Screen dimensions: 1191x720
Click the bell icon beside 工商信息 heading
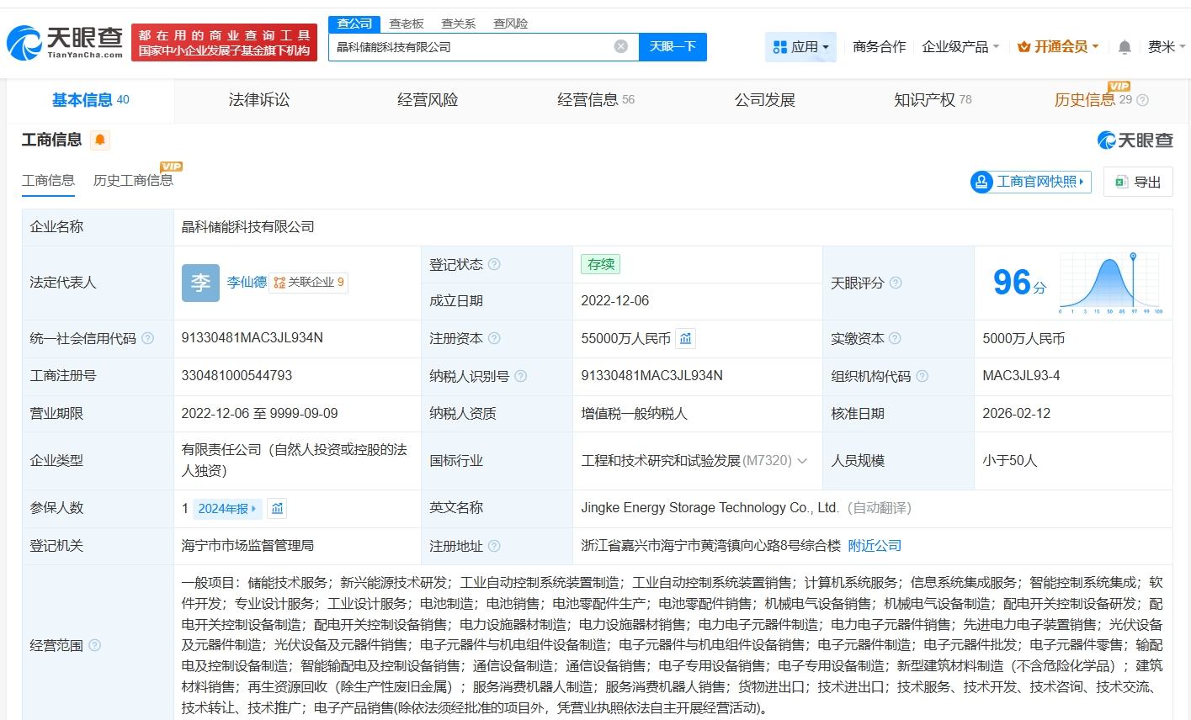tap(100, 140)
